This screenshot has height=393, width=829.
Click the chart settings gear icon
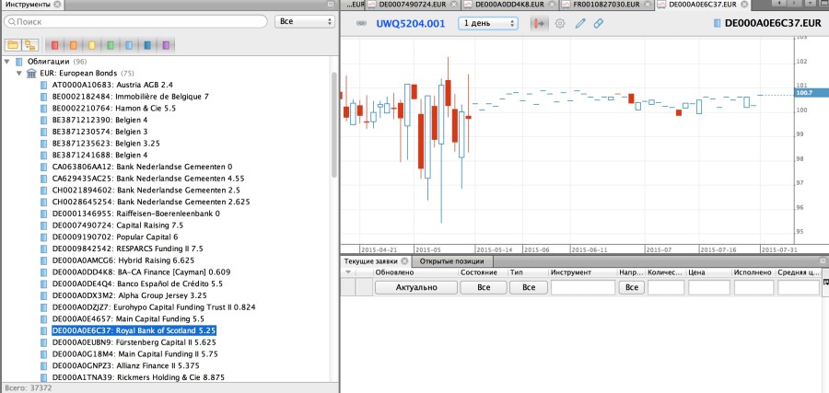pos(559,23)
